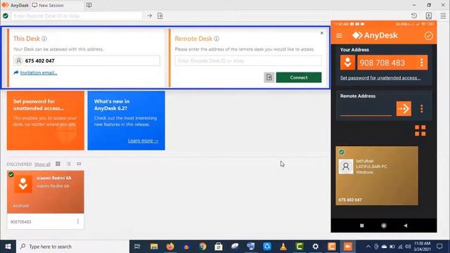Image resolution: width=450 pixels, height=253 pixels.
Task: Click file transfer icon in top address bar
Action: tap(160, 15)
